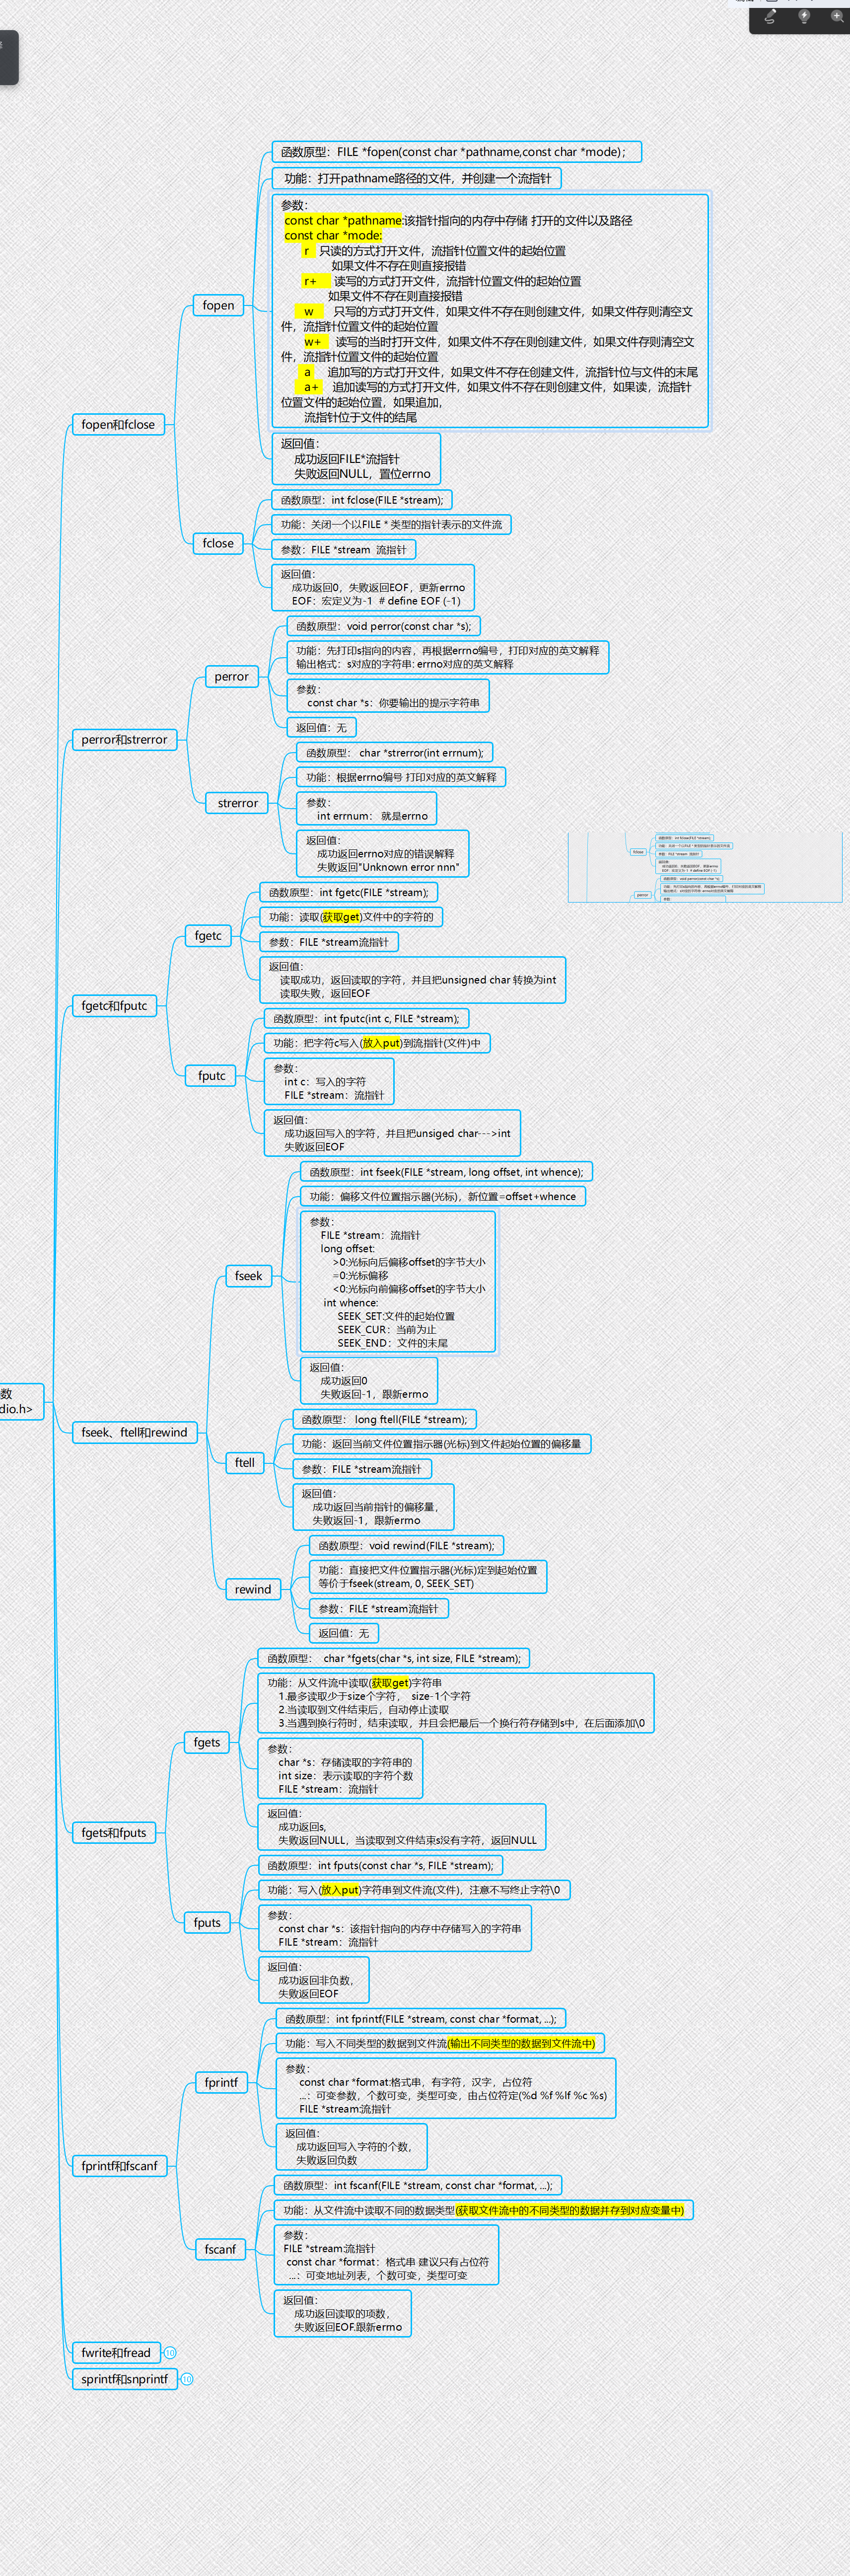The width and height of the screenshot is (850, 2576).
Task: Click 'void rewind(FILE *stream);' prototype node
Action: click(x=406, y=1546)
